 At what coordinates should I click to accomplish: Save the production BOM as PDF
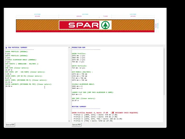point(76,125)
